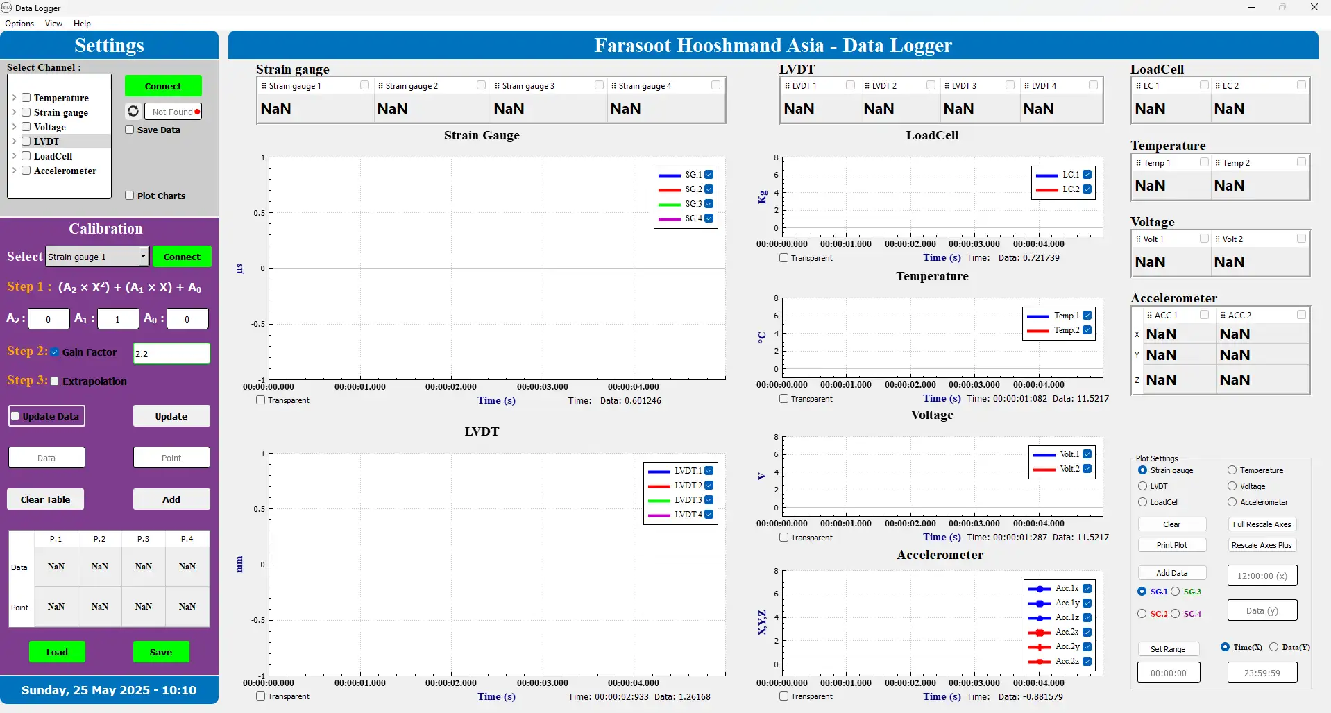
Task: Click the grip icon beside Volt 1 header
Action: (x=1138, y=239)
